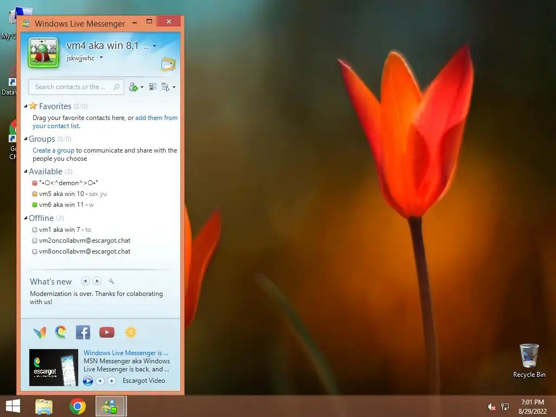Click the profile display picture

coord(43,53)
